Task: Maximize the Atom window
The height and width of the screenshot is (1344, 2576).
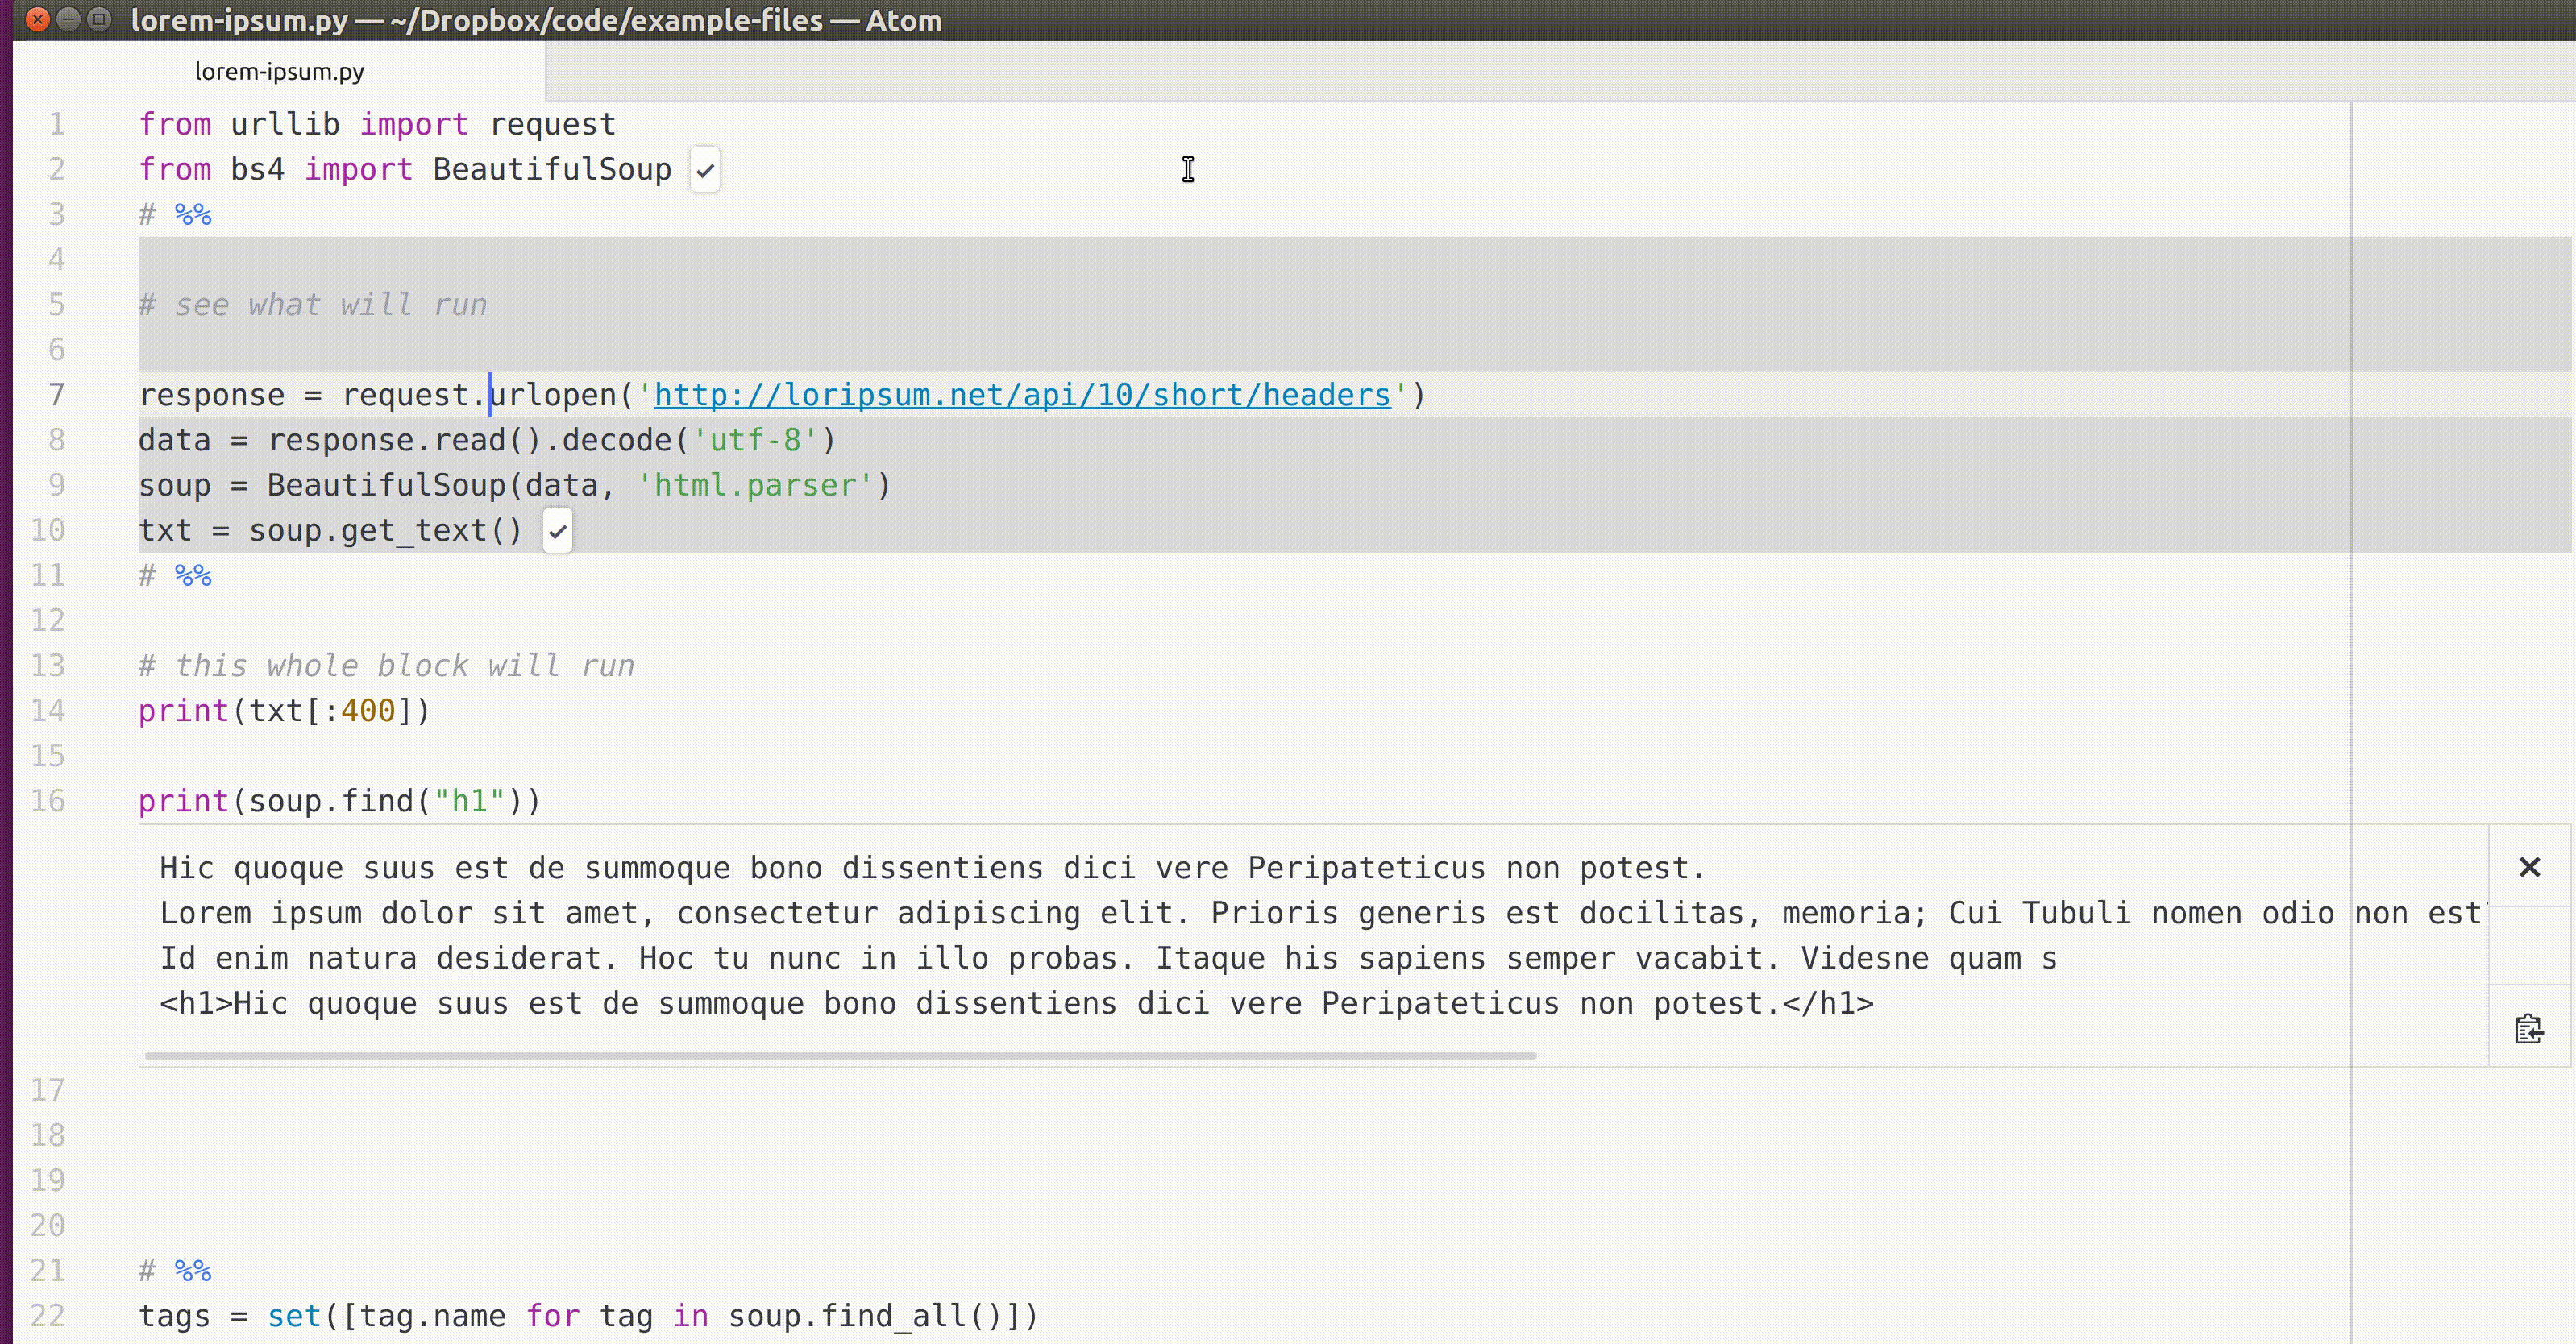Action: [x=100, y=20]
